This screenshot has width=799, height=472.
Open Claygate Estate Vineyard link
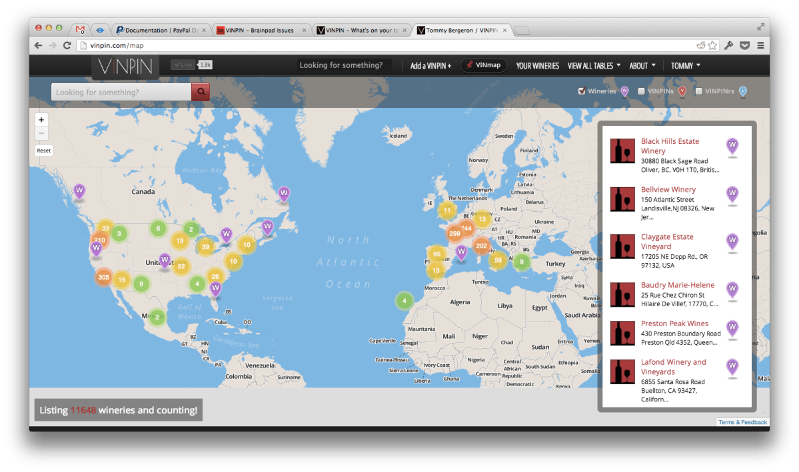(x=667, y=242)
